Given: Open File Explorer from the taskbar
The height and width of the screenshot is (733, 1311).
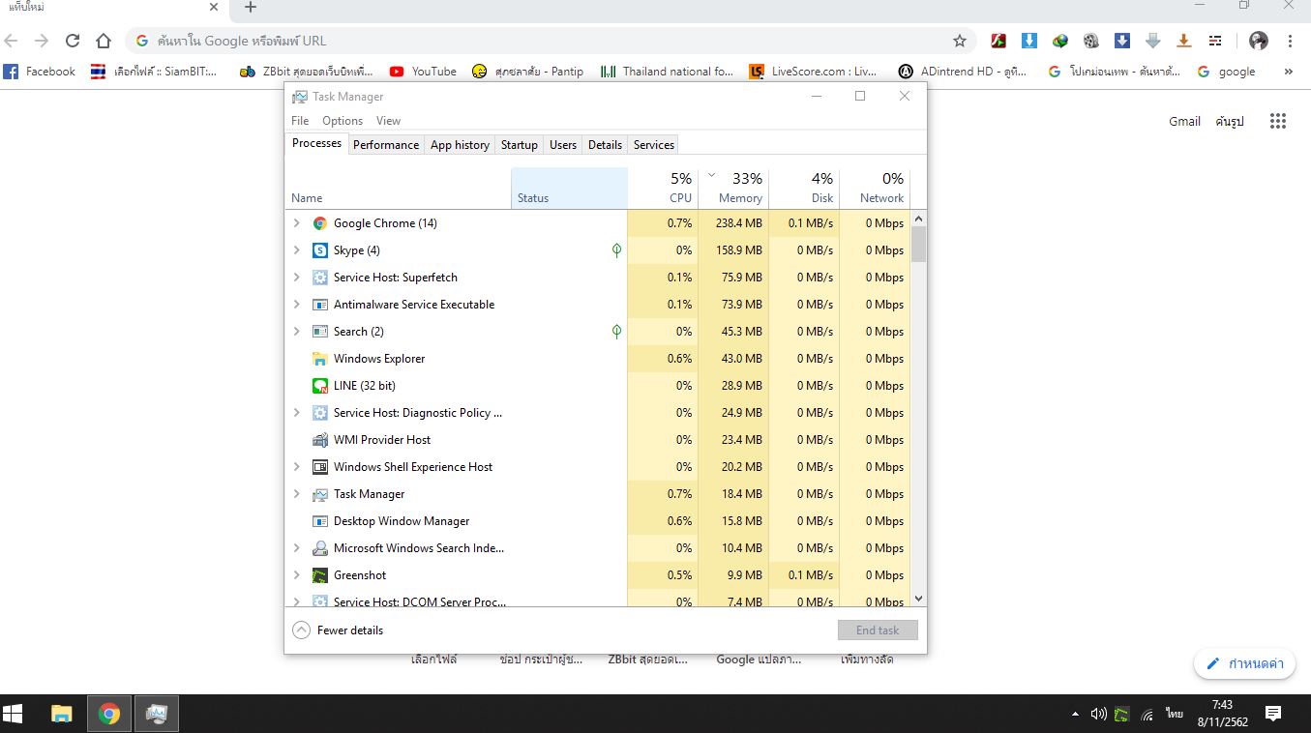Looking at the screenshot, I should [x=62, y=715].
